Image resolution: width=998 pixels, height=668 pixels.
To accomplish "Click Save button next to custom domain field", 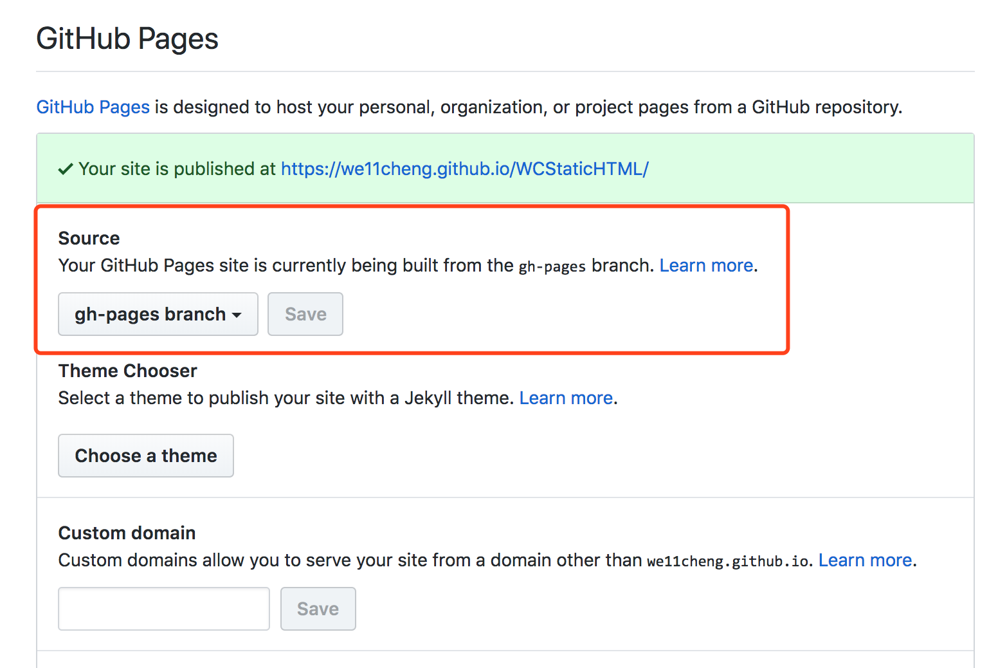I will point(318,609).
